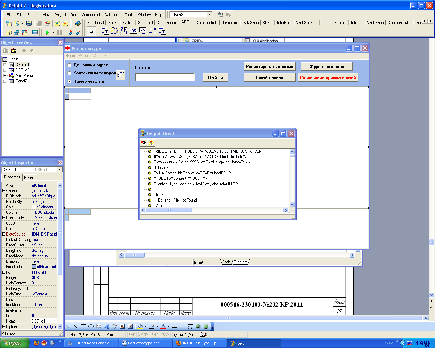
Task: Click the Новый пациент button
Action: (x=269, y=77)
